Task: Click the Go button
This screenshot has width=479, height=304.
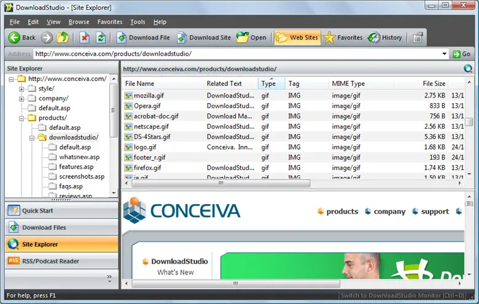Action: point(462,54)
